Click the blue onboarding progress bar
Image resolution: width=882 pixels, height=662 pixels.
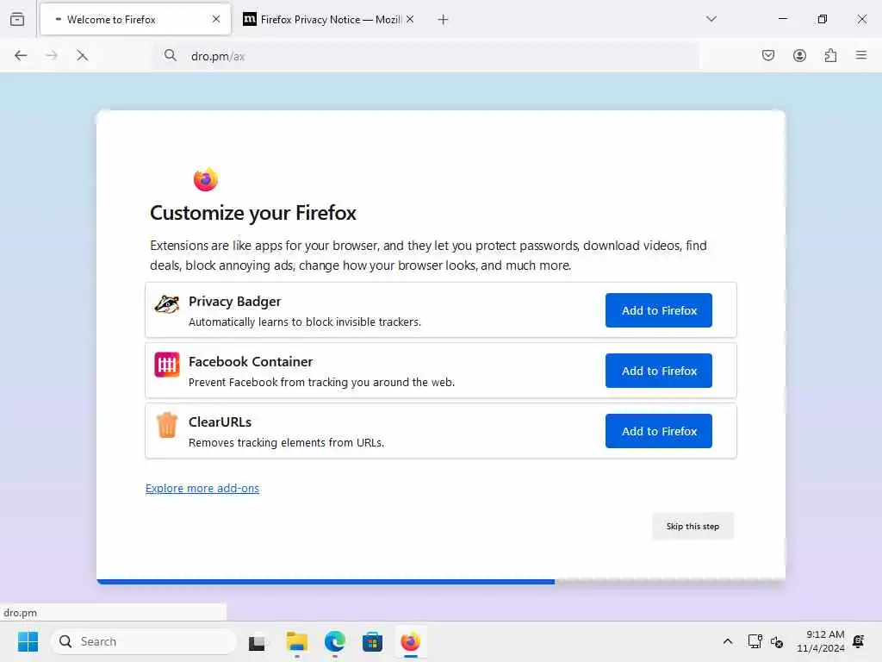325,582
